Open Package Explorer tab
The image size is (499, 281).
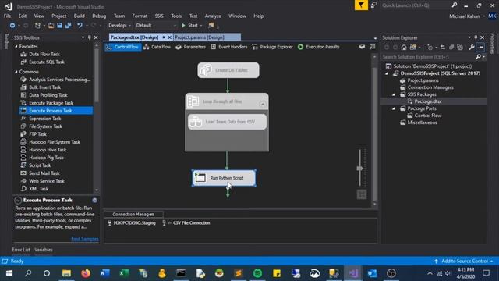tap(272, 47)
